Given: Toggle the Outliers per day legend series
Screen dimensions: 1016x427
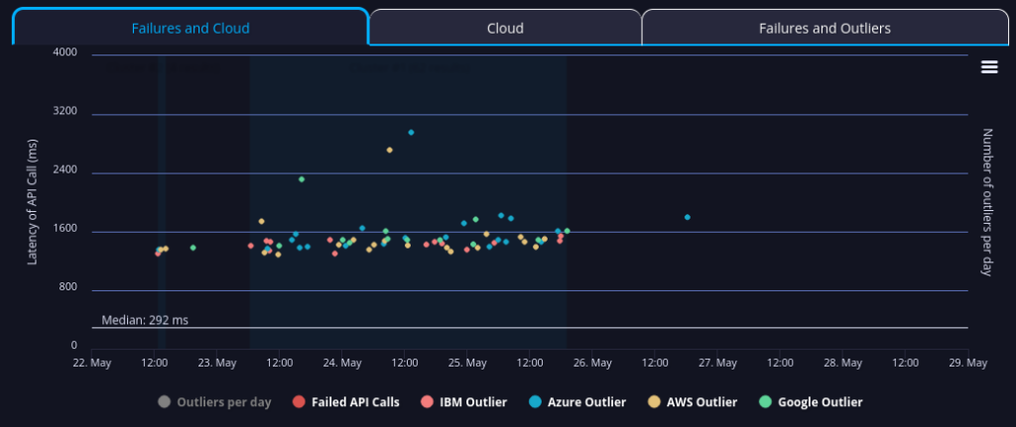Looking at the screenshot, I should [214, 402].
